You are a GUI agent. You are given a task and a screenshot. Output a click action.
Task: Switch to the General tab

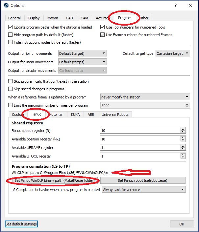[14, 18]
